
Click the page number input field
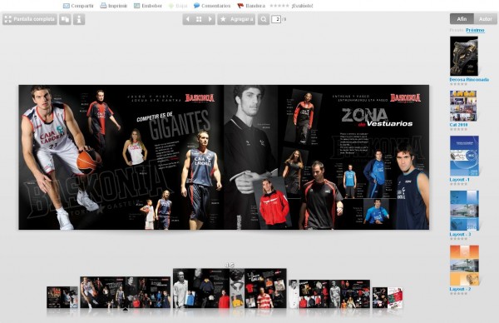tap(276, 19)
